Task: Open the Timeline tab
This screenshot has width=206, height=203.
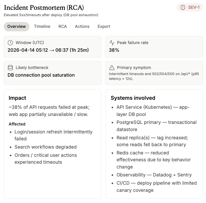Action: tap(42, 27)
